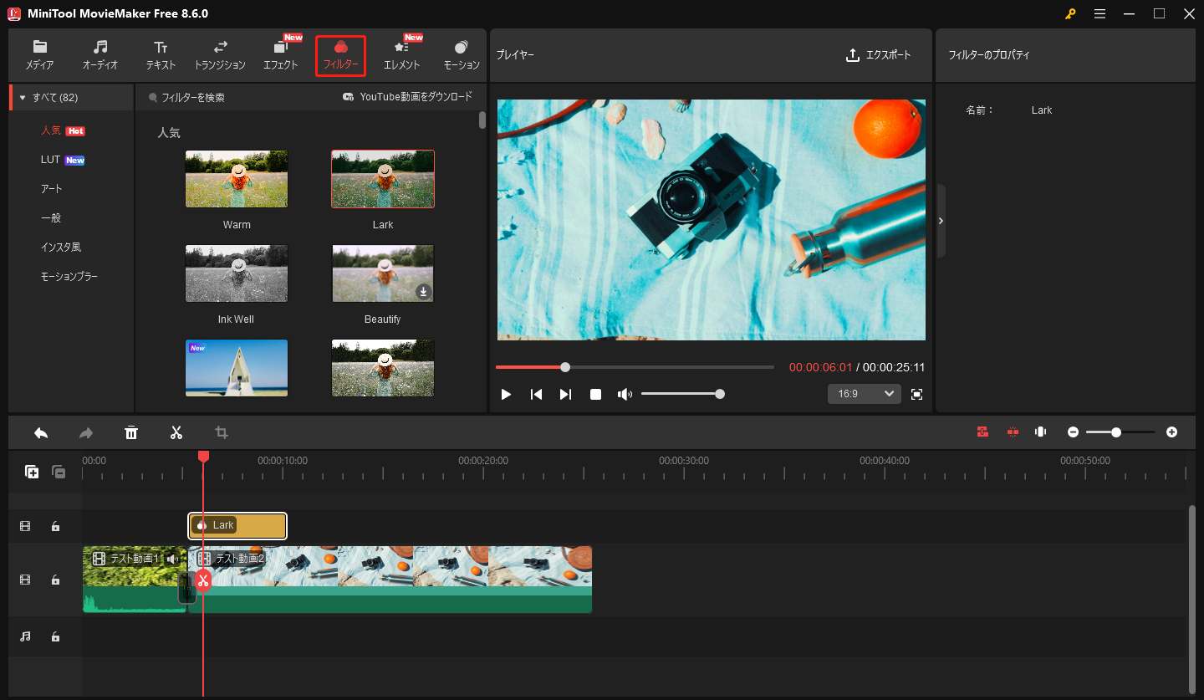Mute audio on the テスト動画1 clip
The height and width of the screenshot is (700, 1204).
click(x=173, y=558)
